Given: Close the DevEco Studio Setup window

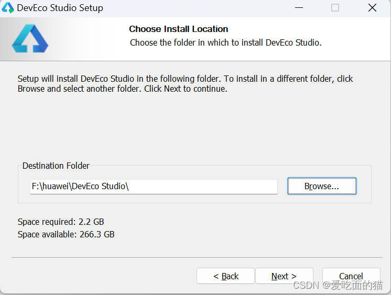Looking at the screenshot, I should pyautogui.click(x=372, y=8).
